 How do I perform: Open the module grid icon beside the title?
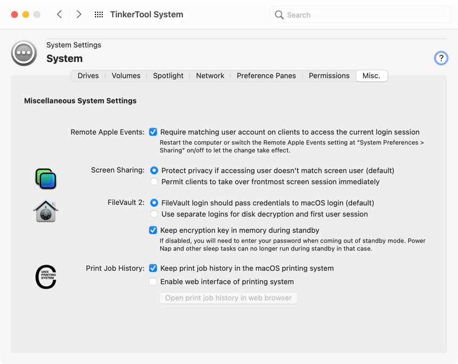pyautogui.click(x=98, y=15)
